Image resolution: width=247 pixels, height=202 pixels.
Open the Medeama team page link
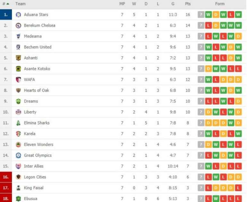[x=33, y=36]
